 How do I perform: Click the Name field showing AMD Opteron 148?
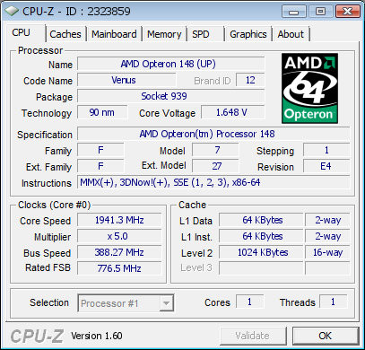(x=171, y=64)
